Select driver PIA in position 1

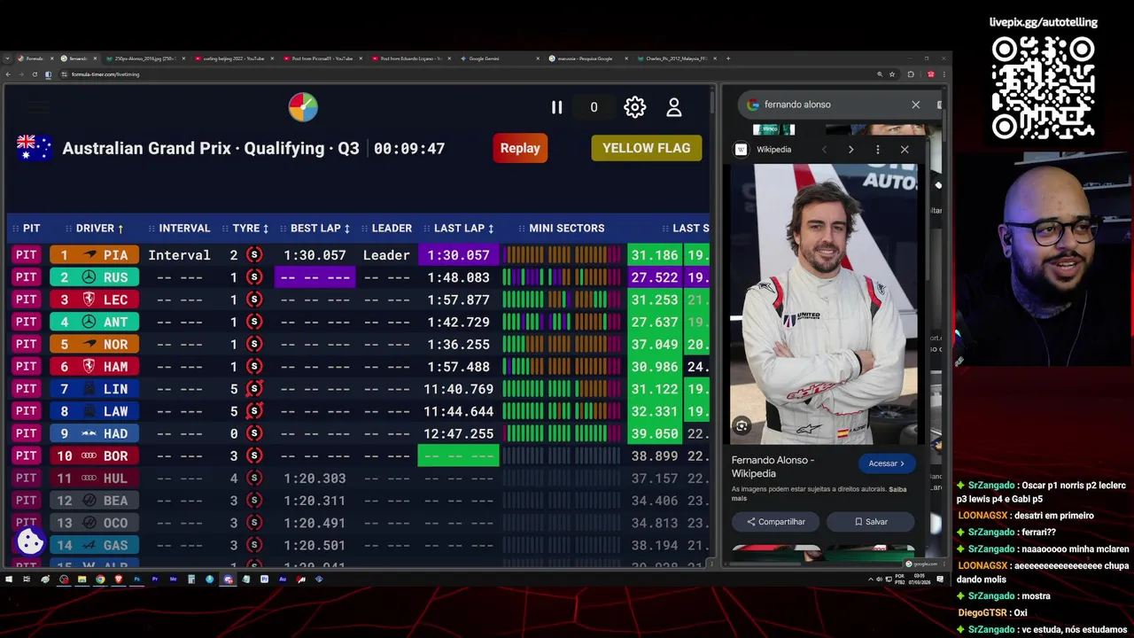(94, 255)
